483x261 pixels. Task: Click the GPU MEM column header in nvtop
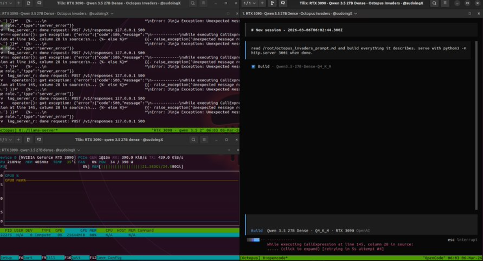coord(88,230)
